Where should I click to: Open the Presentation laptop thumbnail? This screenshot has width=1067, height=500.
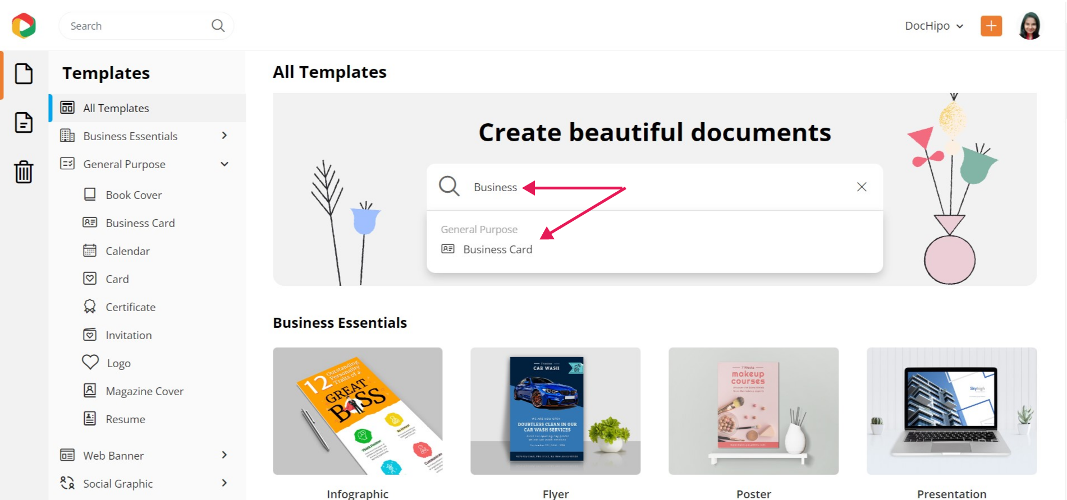point(952,411)
